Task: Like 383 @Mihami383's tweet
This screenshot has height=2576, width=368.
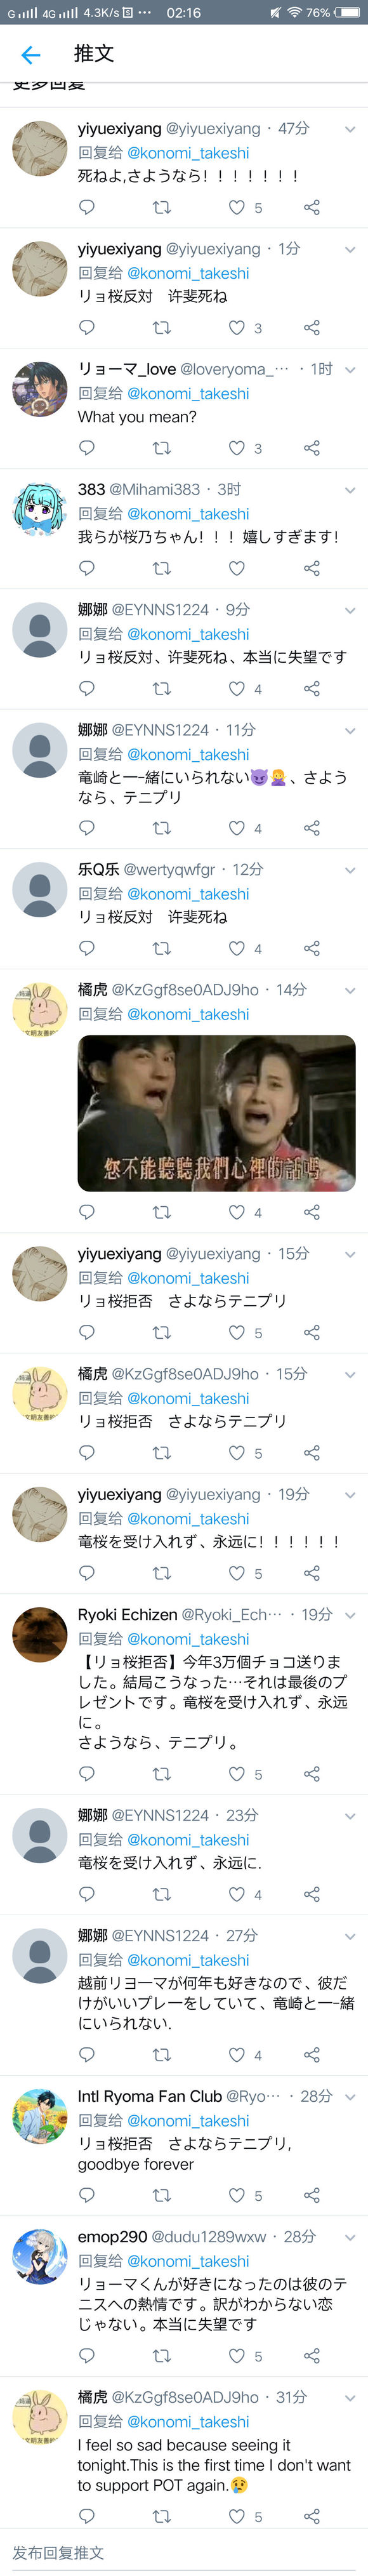Action: [237, 568]
